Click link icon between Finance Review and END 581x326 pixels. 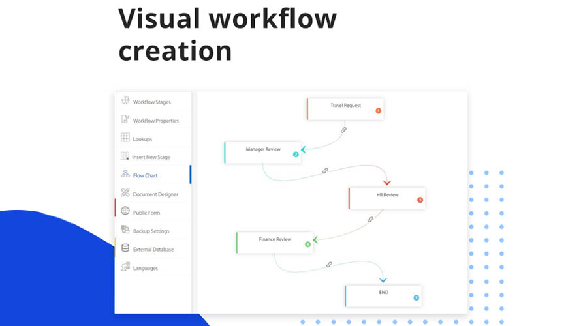[329, 265]
